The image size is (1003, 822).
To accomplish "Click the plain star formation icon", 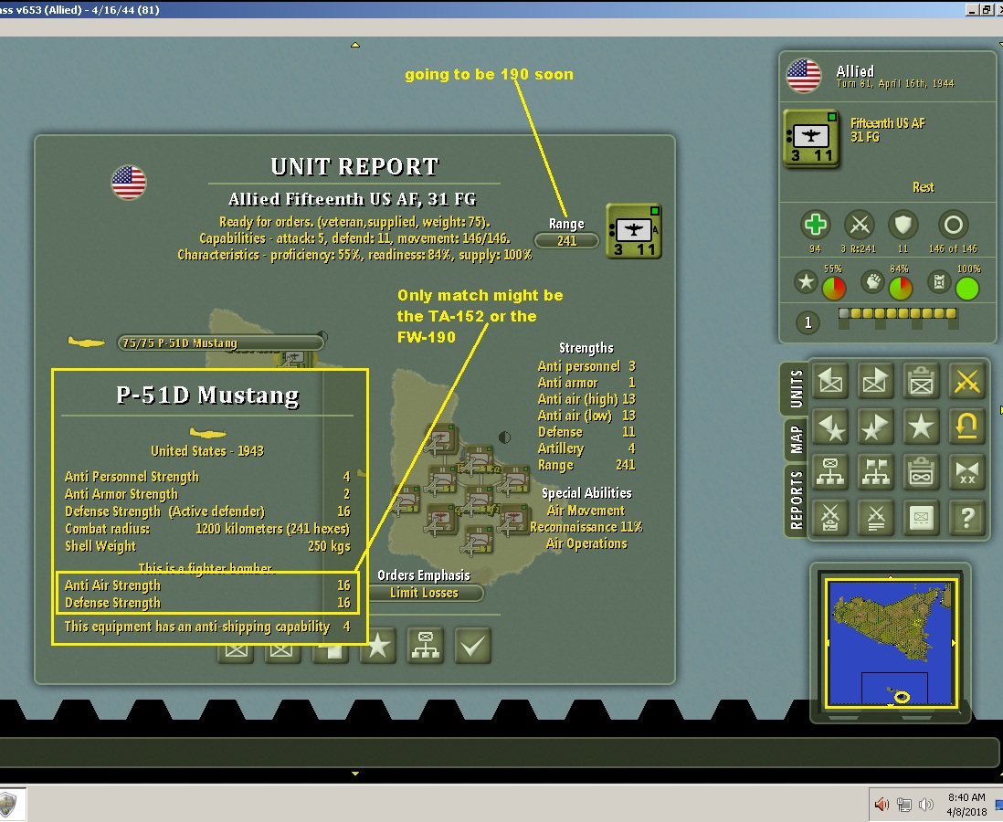I will pyautogui.click(x=921, y=426).
